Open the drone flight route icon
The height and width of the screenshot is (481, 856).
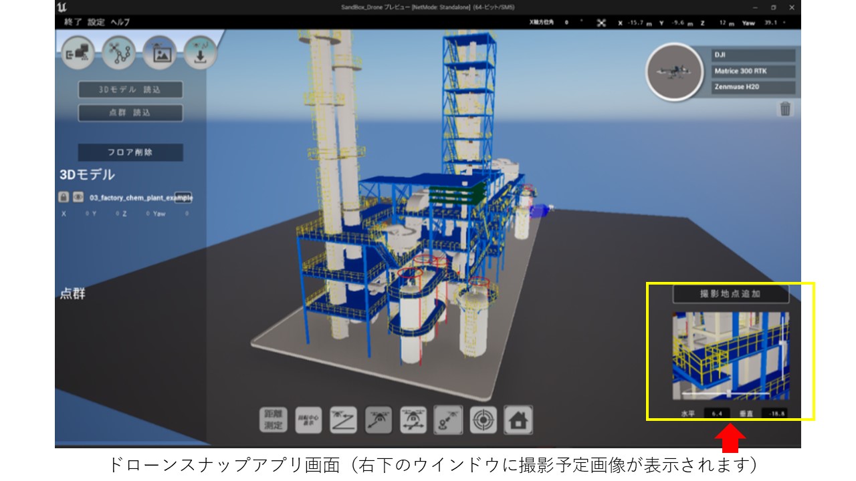coord(119,53)
